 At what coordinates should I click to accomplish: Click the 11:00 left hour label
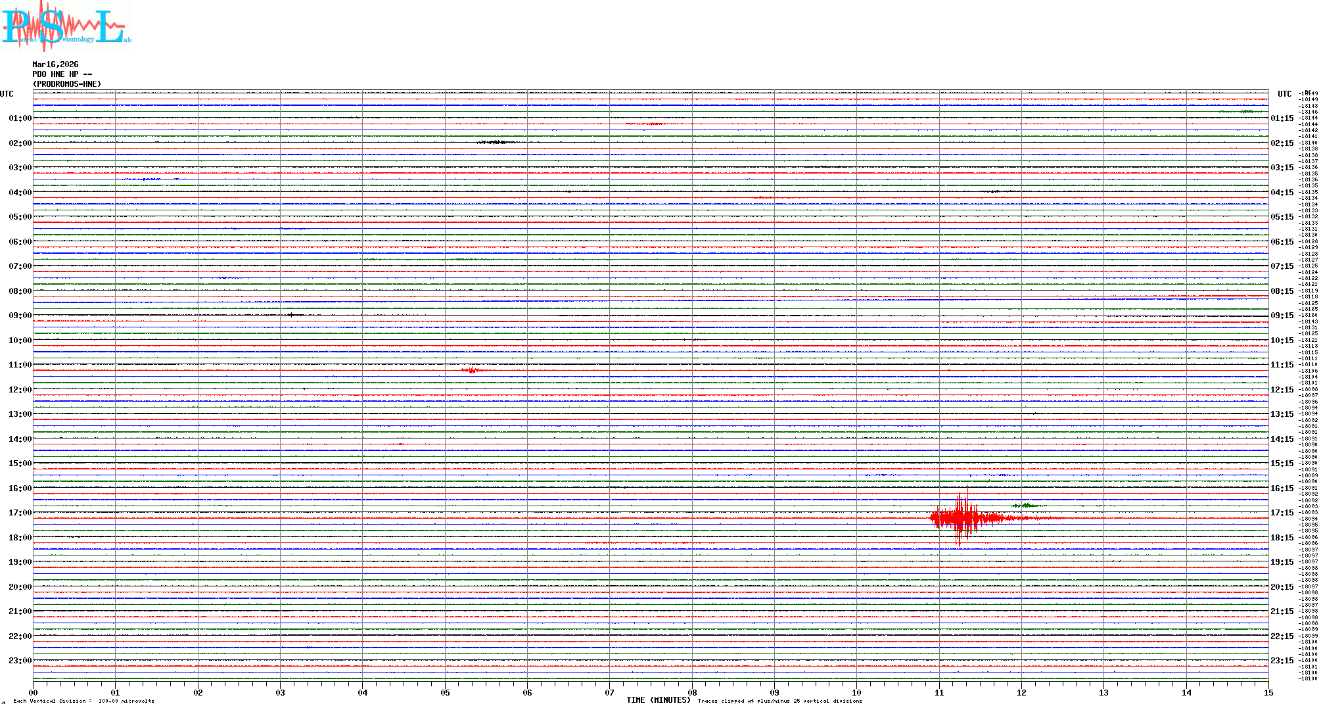pyautogui.click(x=20, y=365)
